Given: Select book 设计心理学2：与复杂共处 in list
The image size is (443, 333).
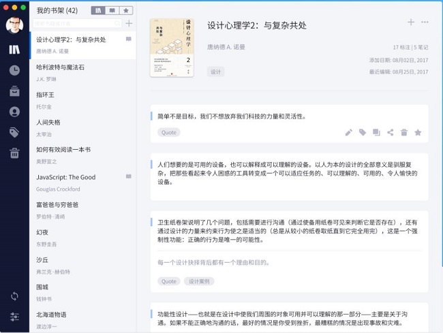Looking at the screenshot, I should (82, 45).
